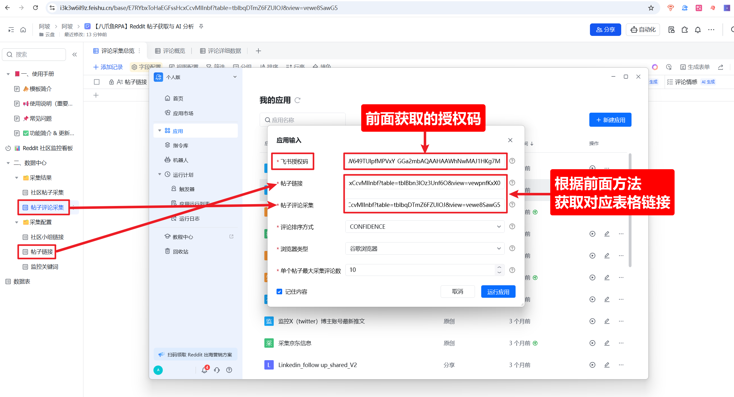Click the 应用名称 search field
Image resolution: width=734 pixels, height=397 pixels.
pos(302,120)
